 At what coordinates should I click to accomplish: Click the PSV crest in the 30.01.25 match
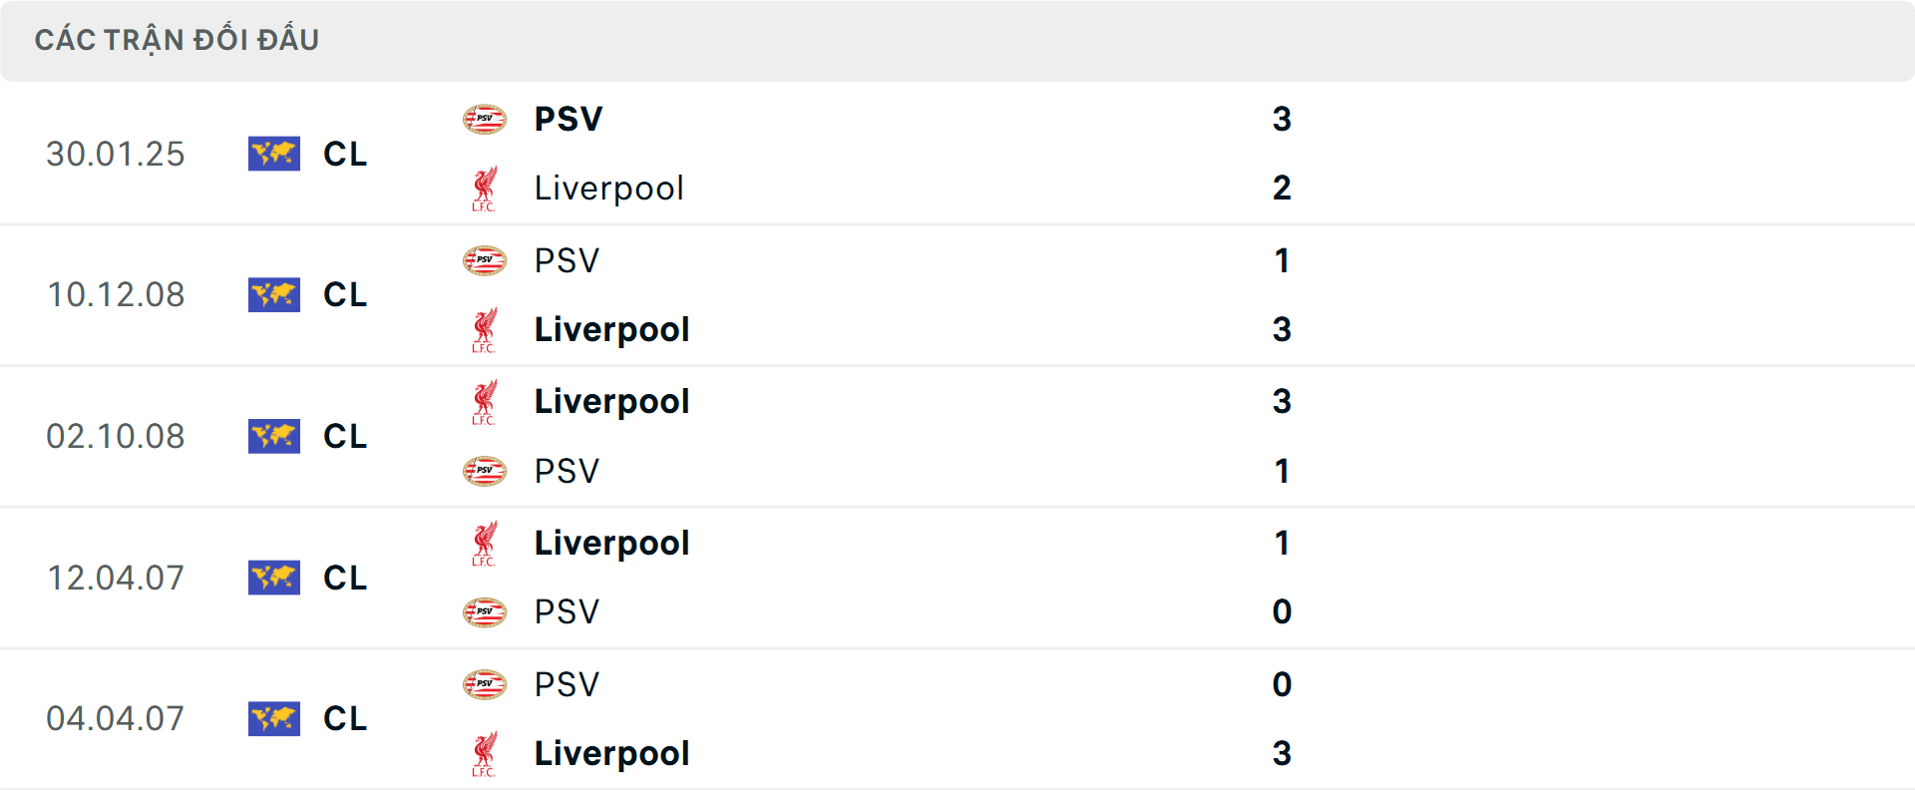(x=486, y=118)
